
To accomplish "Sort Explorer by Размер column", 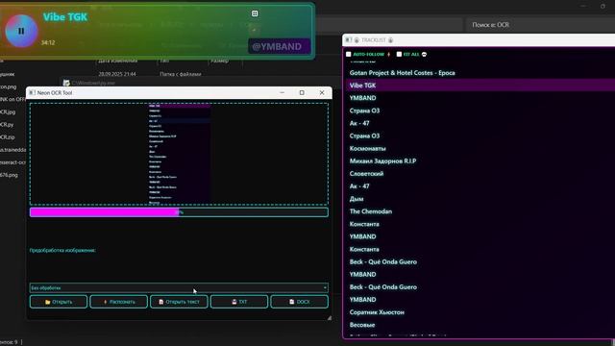I will (x=219, y=61).
